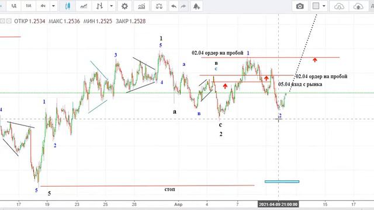Take a chart snapshot with camera icon
This screenshot has height=210, width=374.
(x=300, y=6)
